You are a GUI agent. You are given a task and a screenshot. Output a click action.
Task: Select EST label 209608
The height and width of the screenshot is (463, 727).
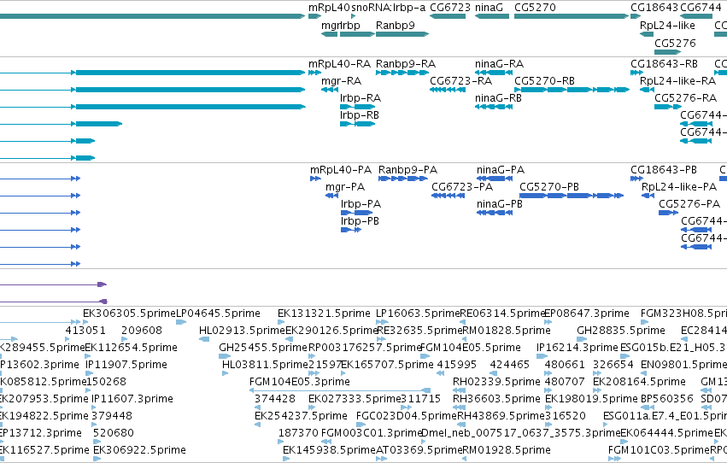tap(142, 331)
